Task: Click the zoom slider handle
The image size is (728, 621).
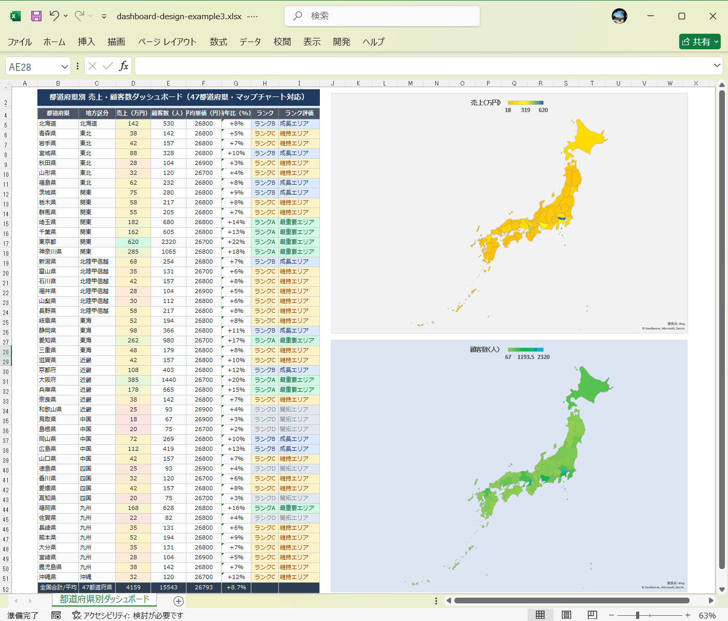Action: tap(638, 615)
